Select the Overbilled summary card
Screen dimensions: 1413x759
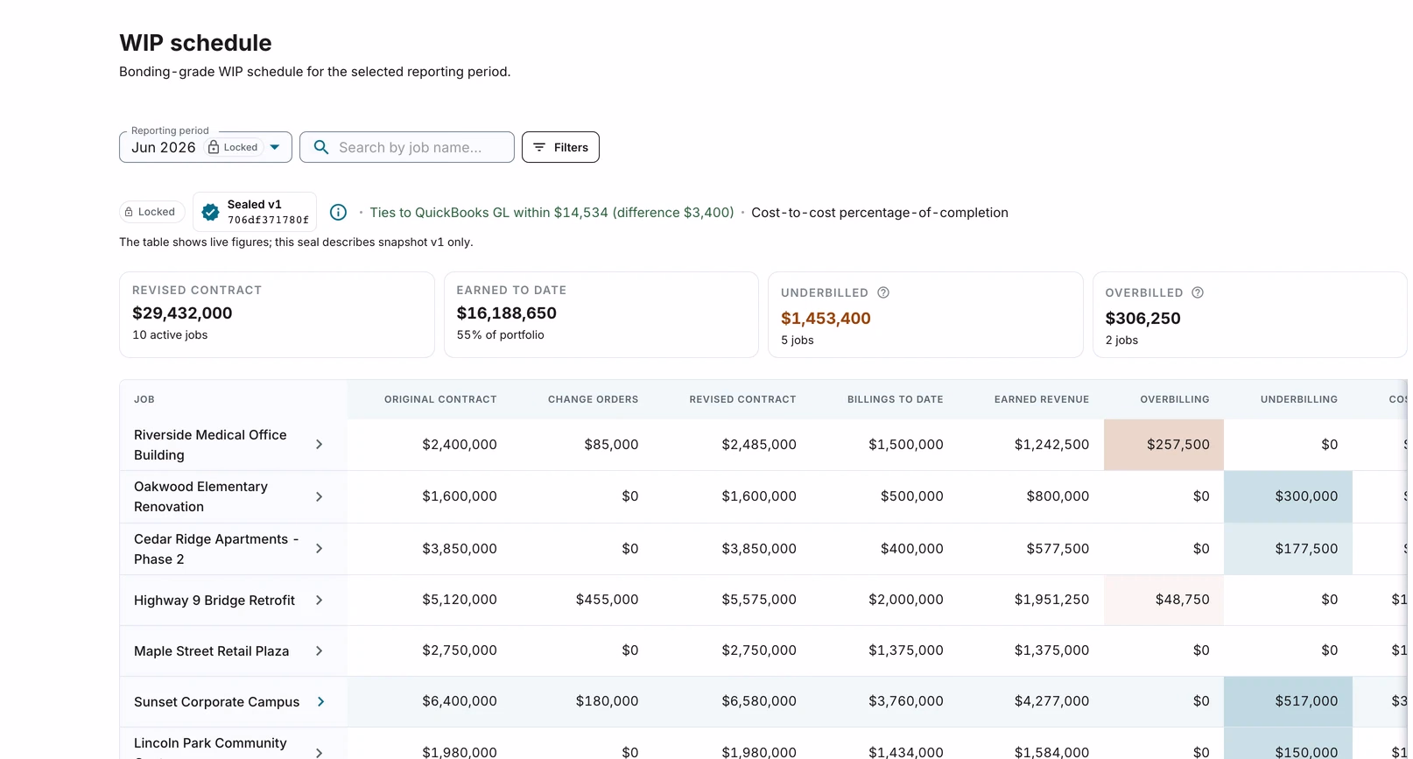(x=1250, y=314)
